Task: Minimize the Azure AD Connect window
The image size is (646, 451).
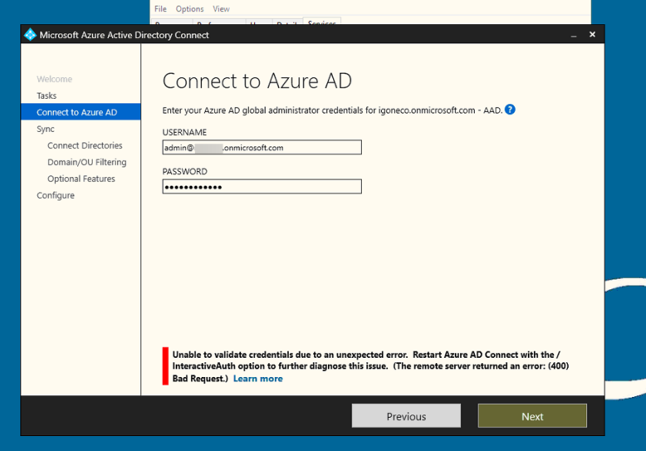Action: [x=574, y=36]
